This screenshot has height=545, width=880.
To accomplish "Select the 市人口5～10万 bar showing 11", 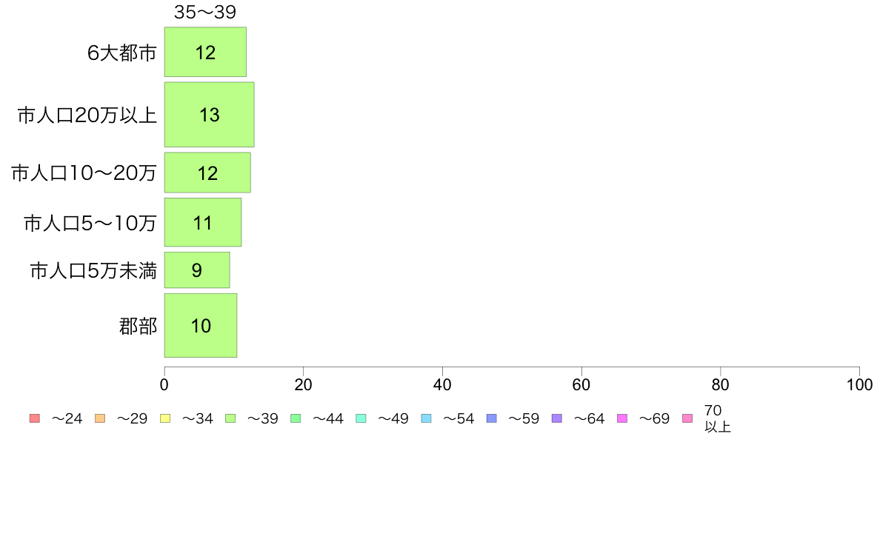I will (x=203, y=222).
